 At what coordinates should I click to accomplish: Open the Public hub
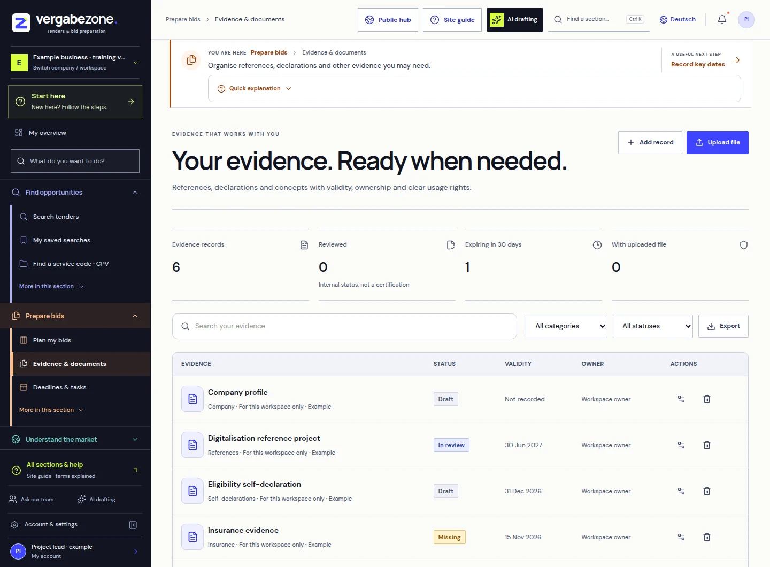point(388,20)
